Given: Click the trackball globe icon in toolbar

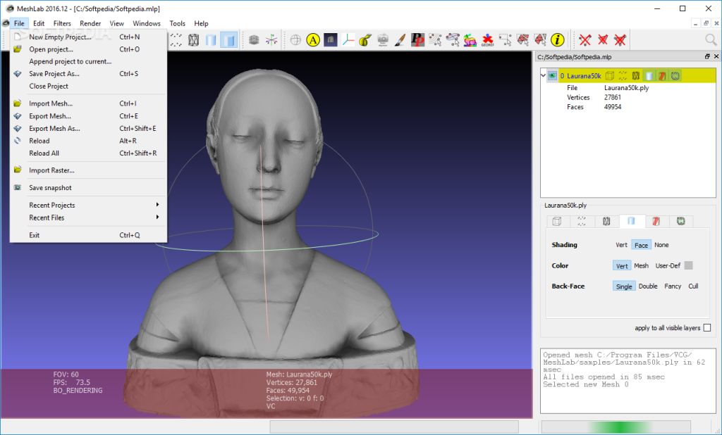Looking at the screenshot, I should click(295, 40).
